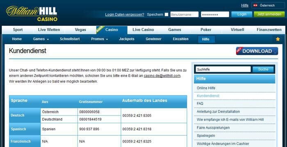Expand the Games submenu

point(41,39)
